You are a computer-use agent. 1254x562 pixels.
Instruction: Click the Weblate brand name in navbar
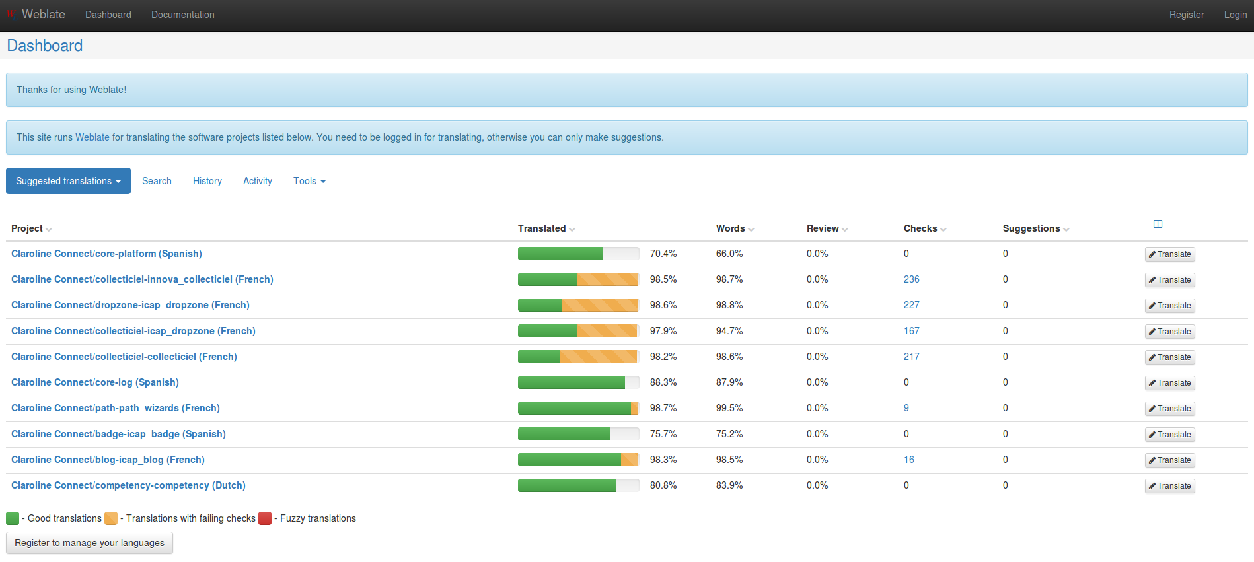point(44,15)
